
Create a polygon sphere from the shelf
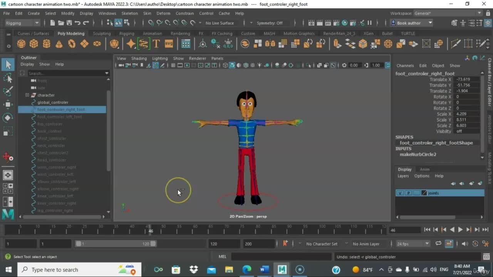21,44
